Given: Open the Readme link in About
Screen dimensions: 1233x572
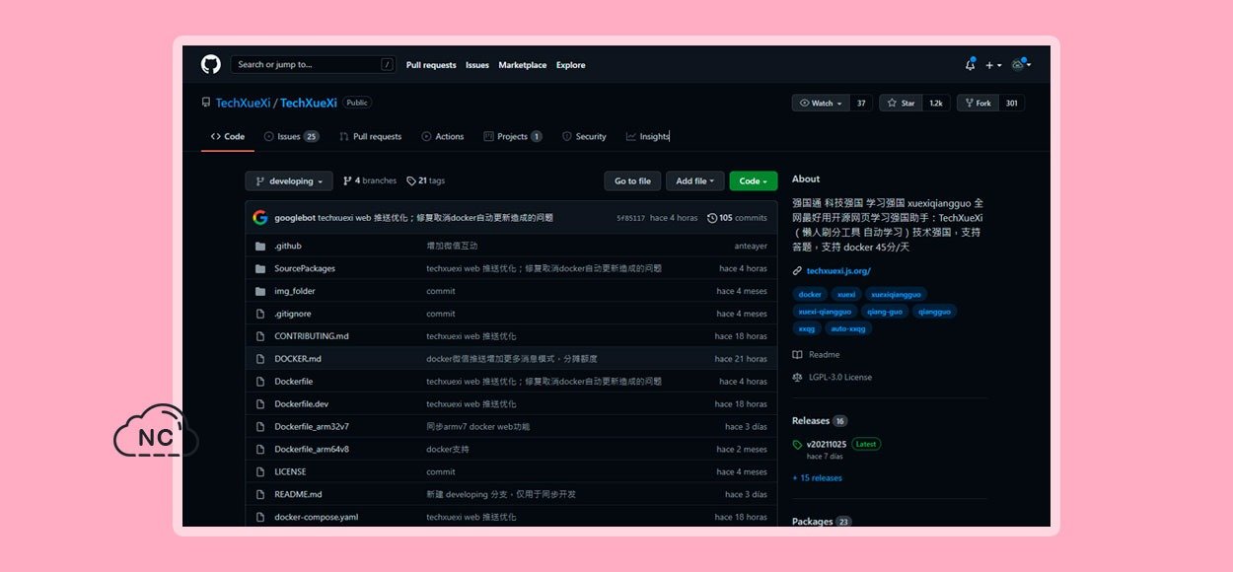Looking at the screenshot, I should 816,355.
